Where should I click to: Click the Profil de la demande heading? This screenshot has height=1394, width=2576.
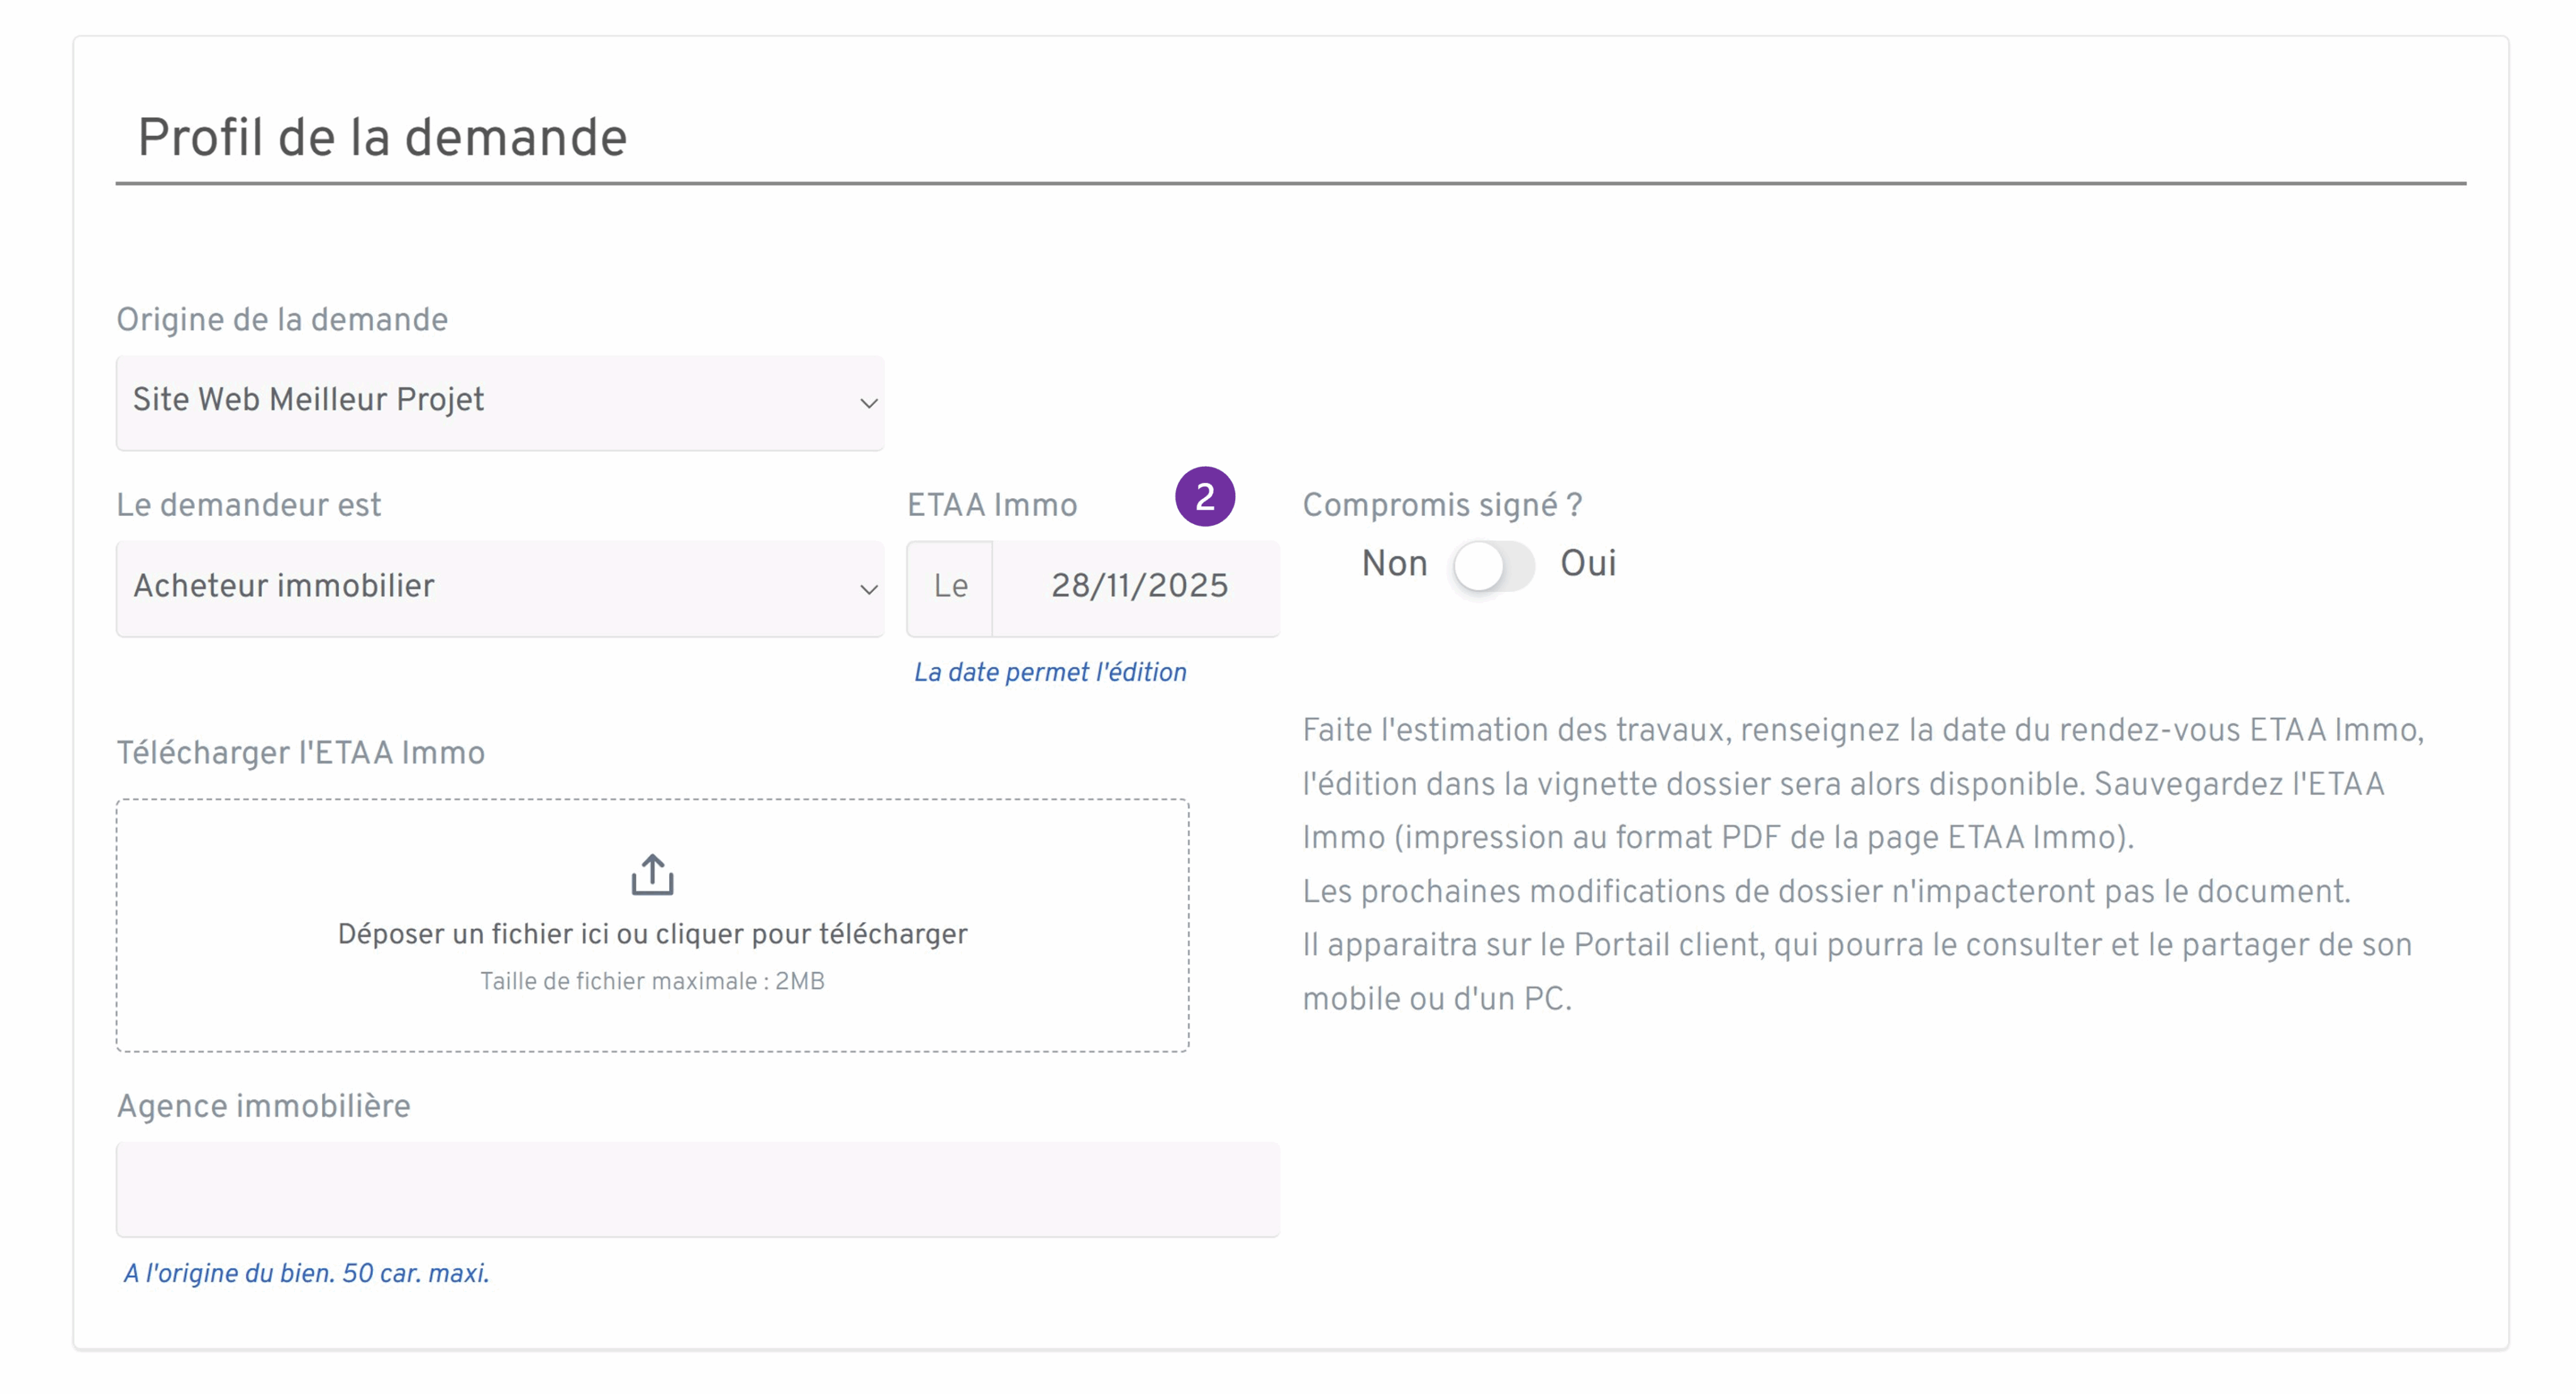pyautogui.click(x=382, y=137)
